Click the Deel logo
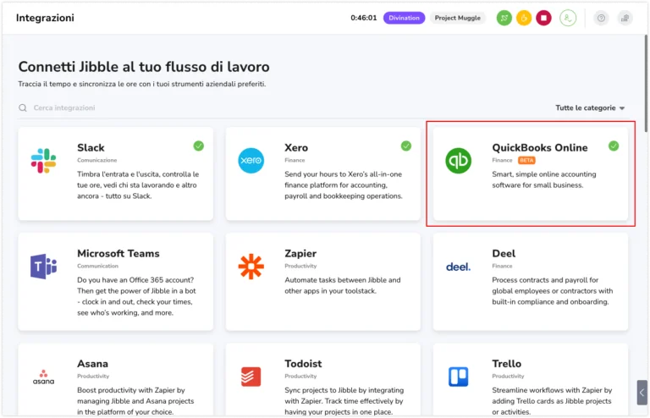This screenshot has height=418, width=650. [458, 267]
